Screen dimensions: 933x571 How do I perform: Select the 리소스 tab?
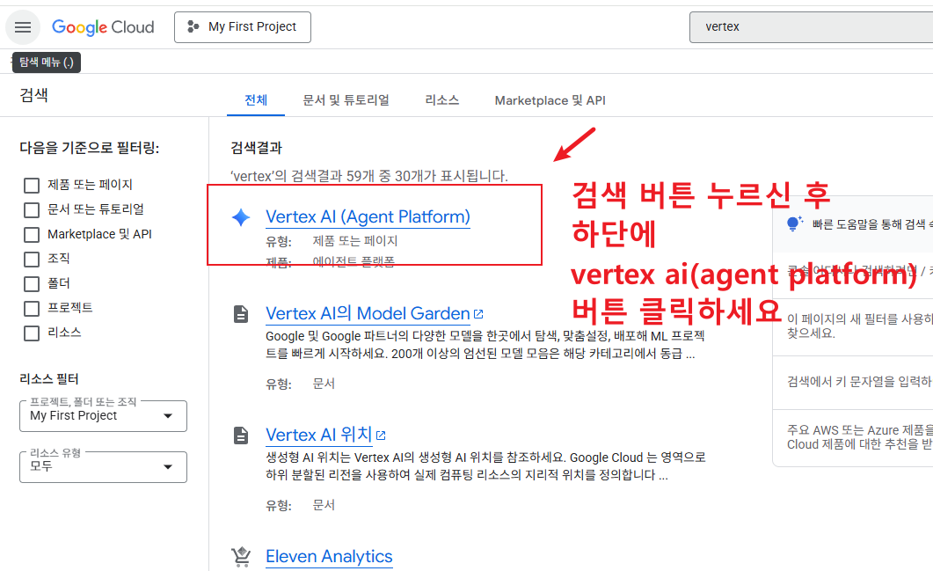pos(442,100)
